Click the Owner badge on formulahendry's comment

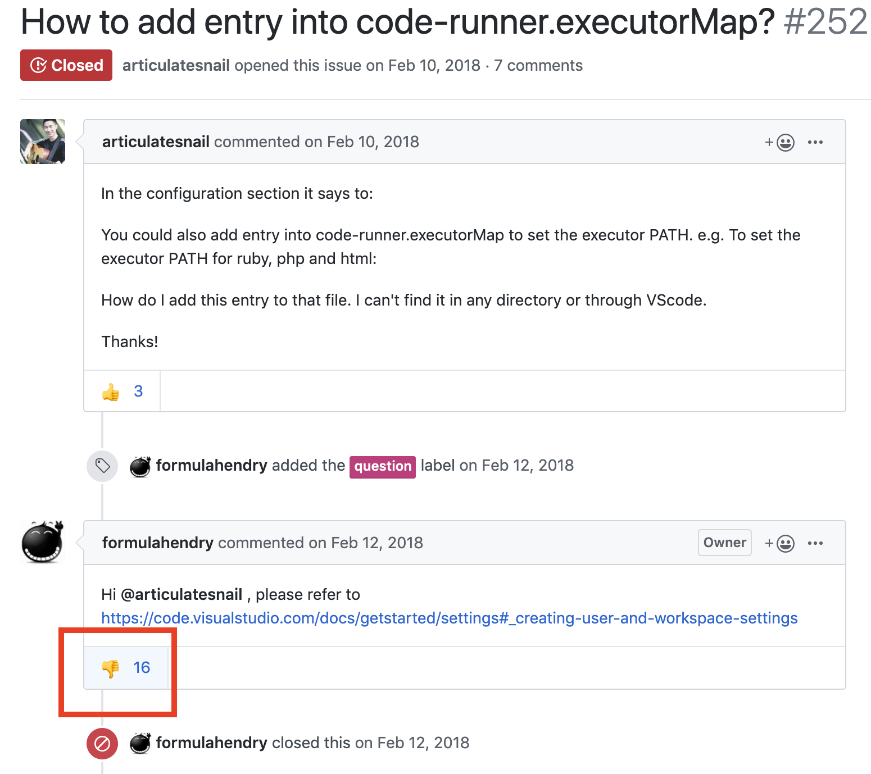pyautogui.click(x=724, y=543)
